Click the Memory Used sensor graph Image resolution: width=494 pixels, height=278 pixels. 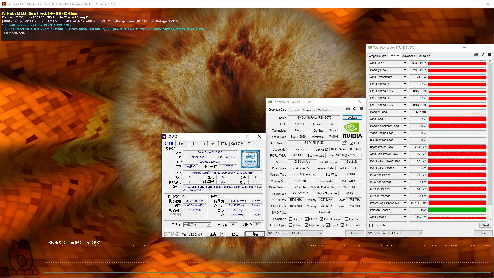457,112
